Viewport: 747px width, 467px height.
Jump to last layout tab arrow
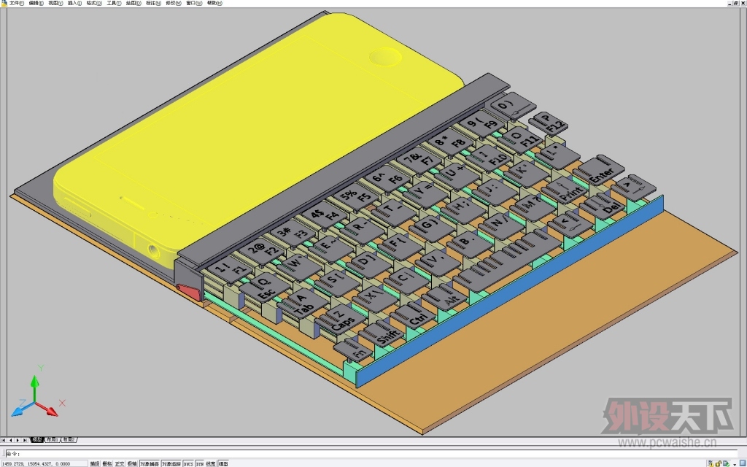(x=26, y=440)
